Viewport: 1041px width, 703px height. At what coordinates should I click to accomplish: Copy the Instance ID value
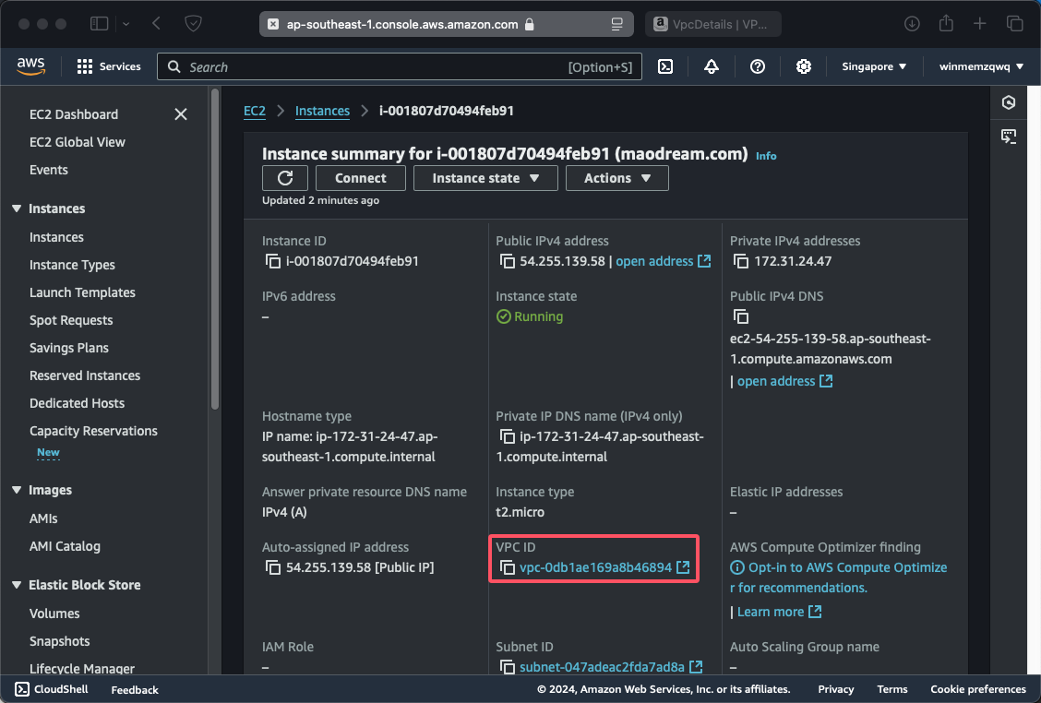(x=273, y=262)
